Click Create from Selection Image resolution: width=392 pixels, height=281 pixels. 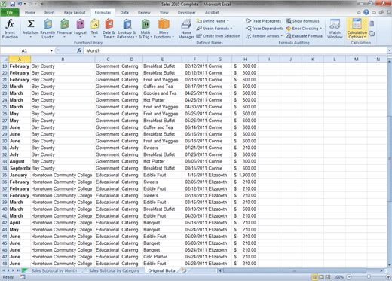(218, 36)
